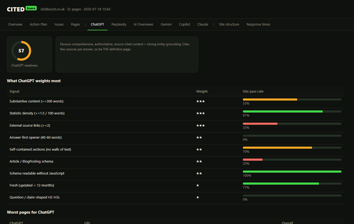
Task: Click the stars for Self-contained sections
Action: coord(199,150)
